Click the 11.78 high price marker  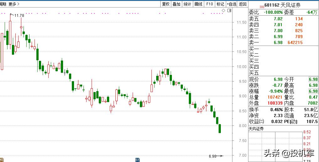[19, 15]
